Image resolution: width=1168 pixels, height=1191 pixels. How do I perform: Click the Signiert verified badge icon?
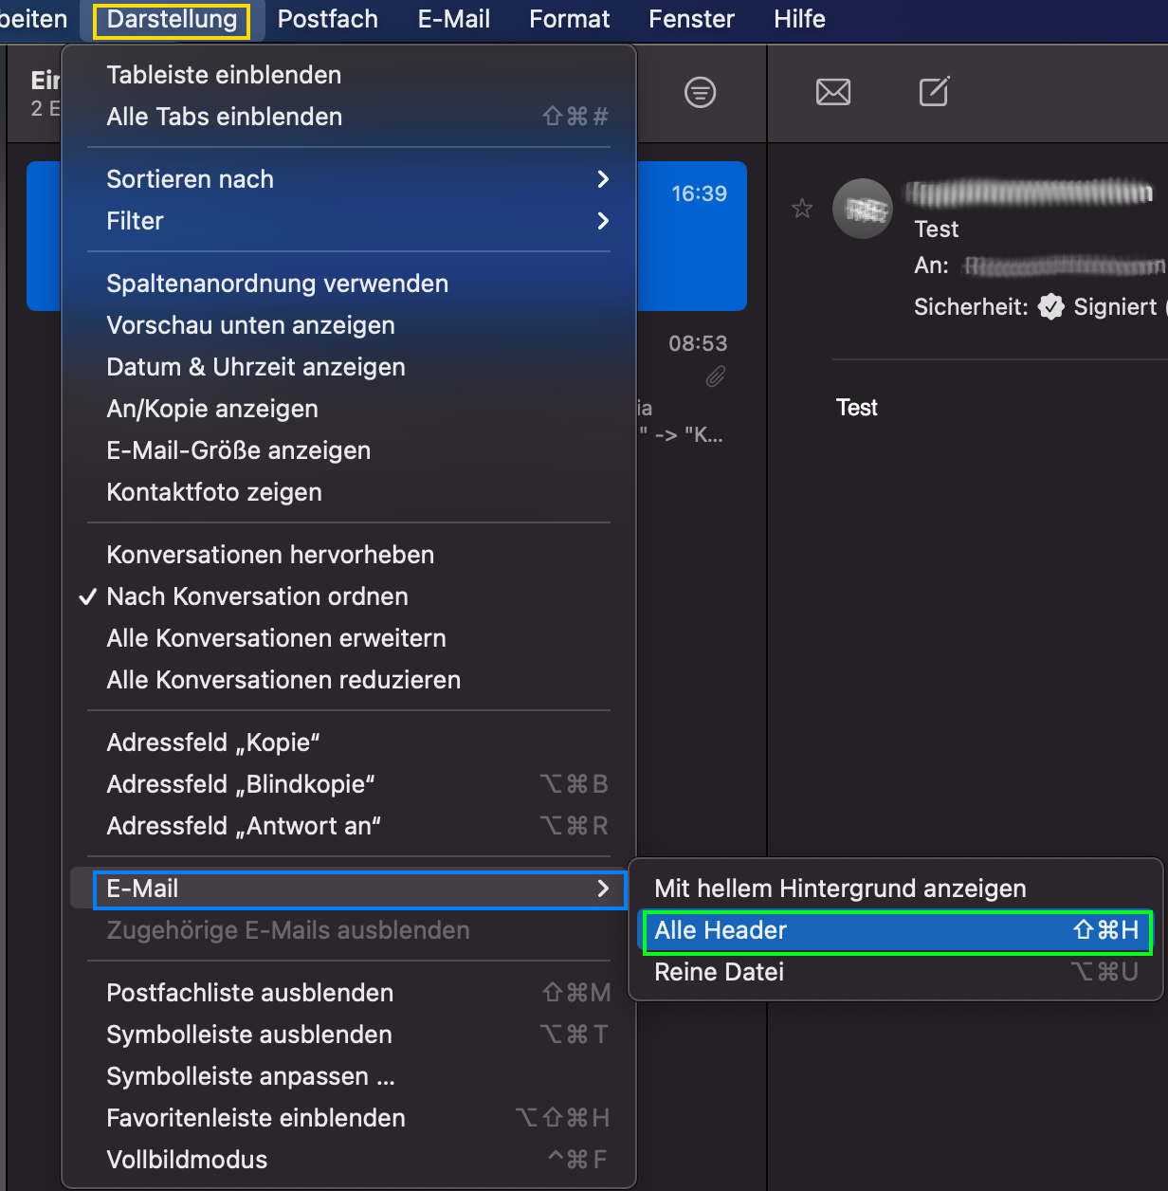click(1050, 306)
